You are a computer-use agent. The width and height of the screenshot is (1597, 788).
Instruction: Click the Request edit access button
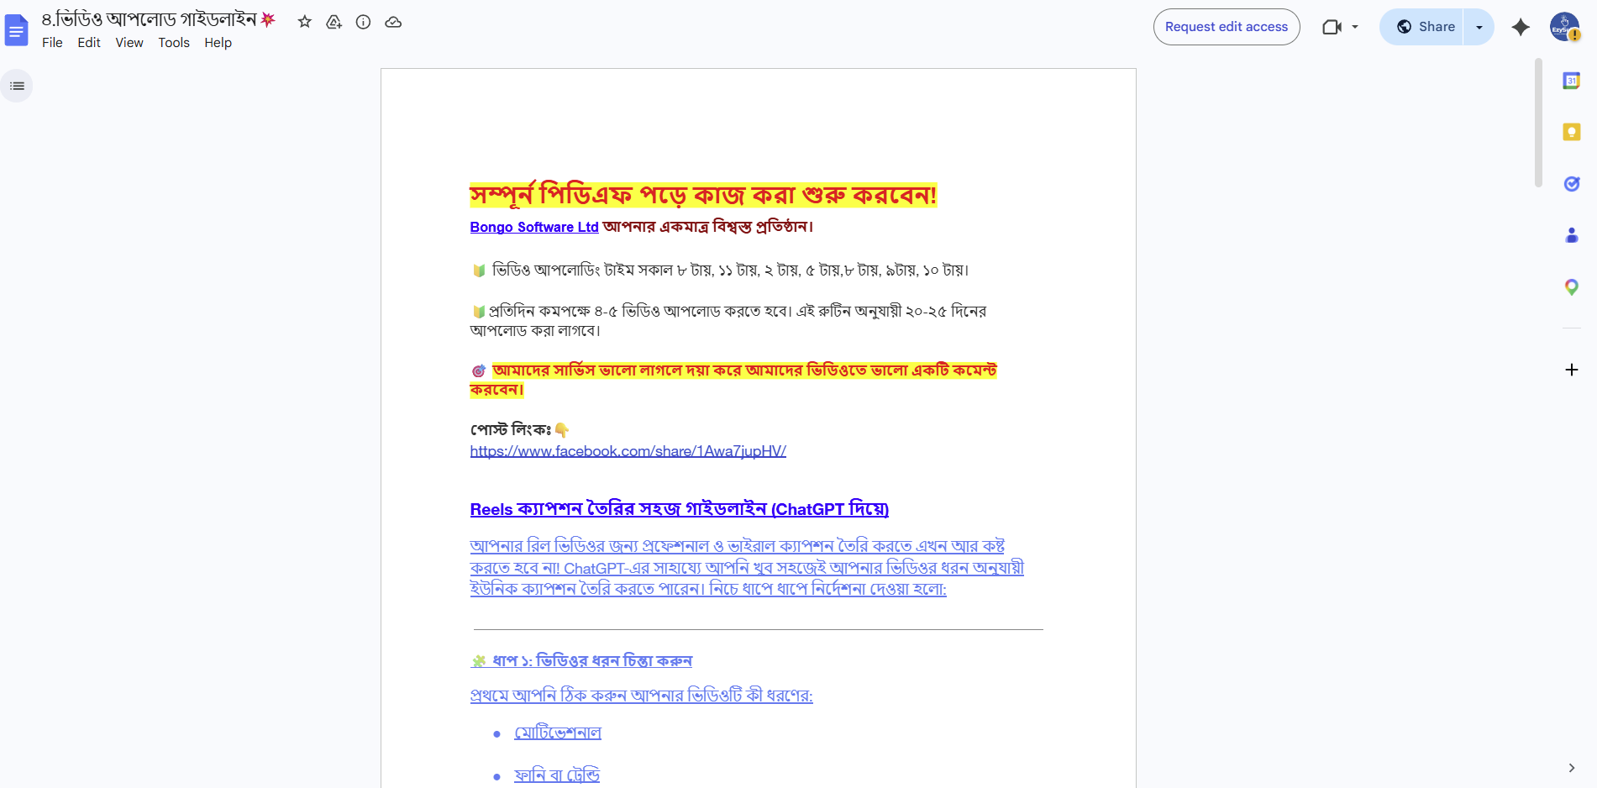[1226, 27]
